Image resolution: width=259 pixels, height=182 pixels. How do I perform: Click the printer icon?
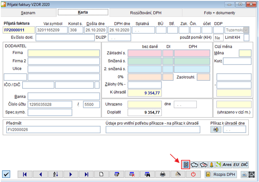163,174
